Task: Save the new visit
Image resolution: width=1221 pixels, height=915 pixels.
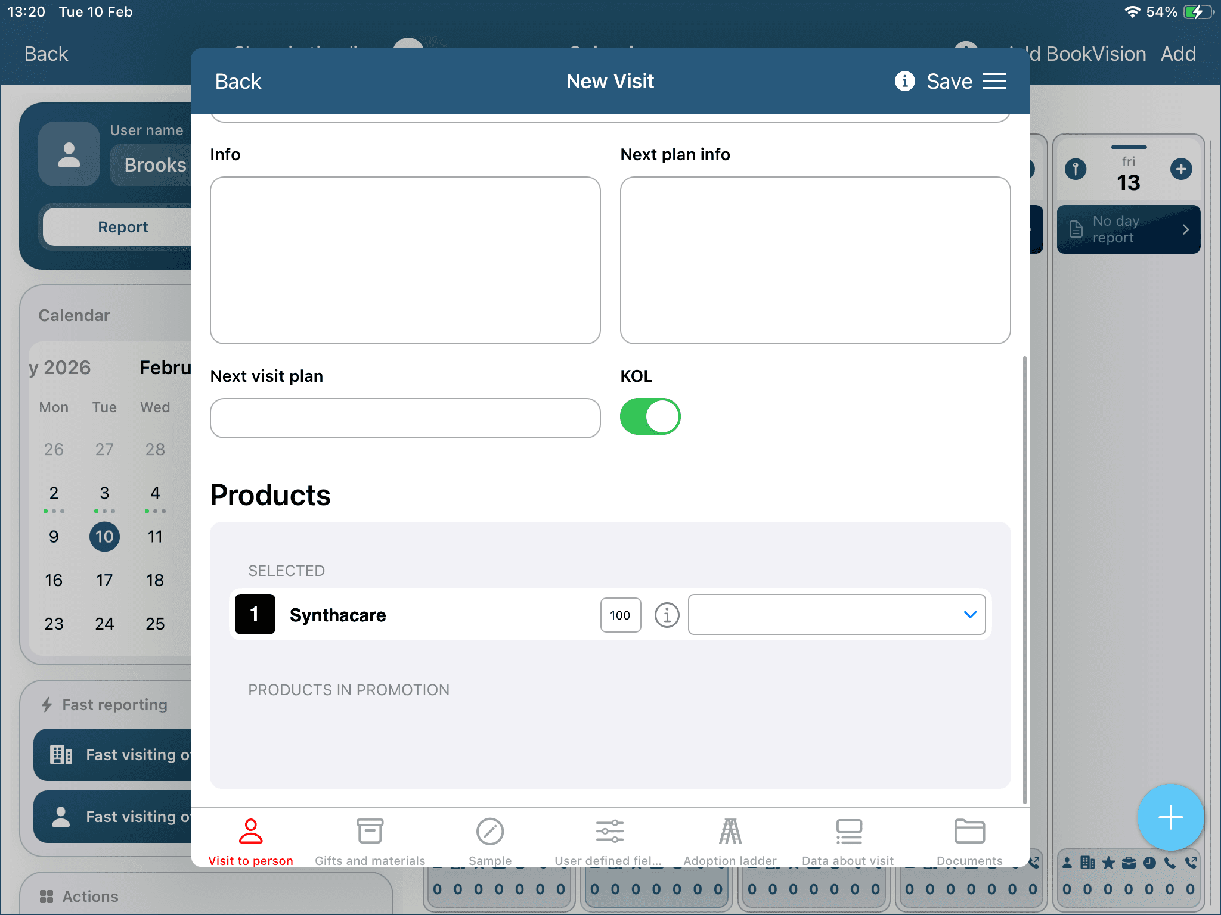Action: tap(949, 82)
